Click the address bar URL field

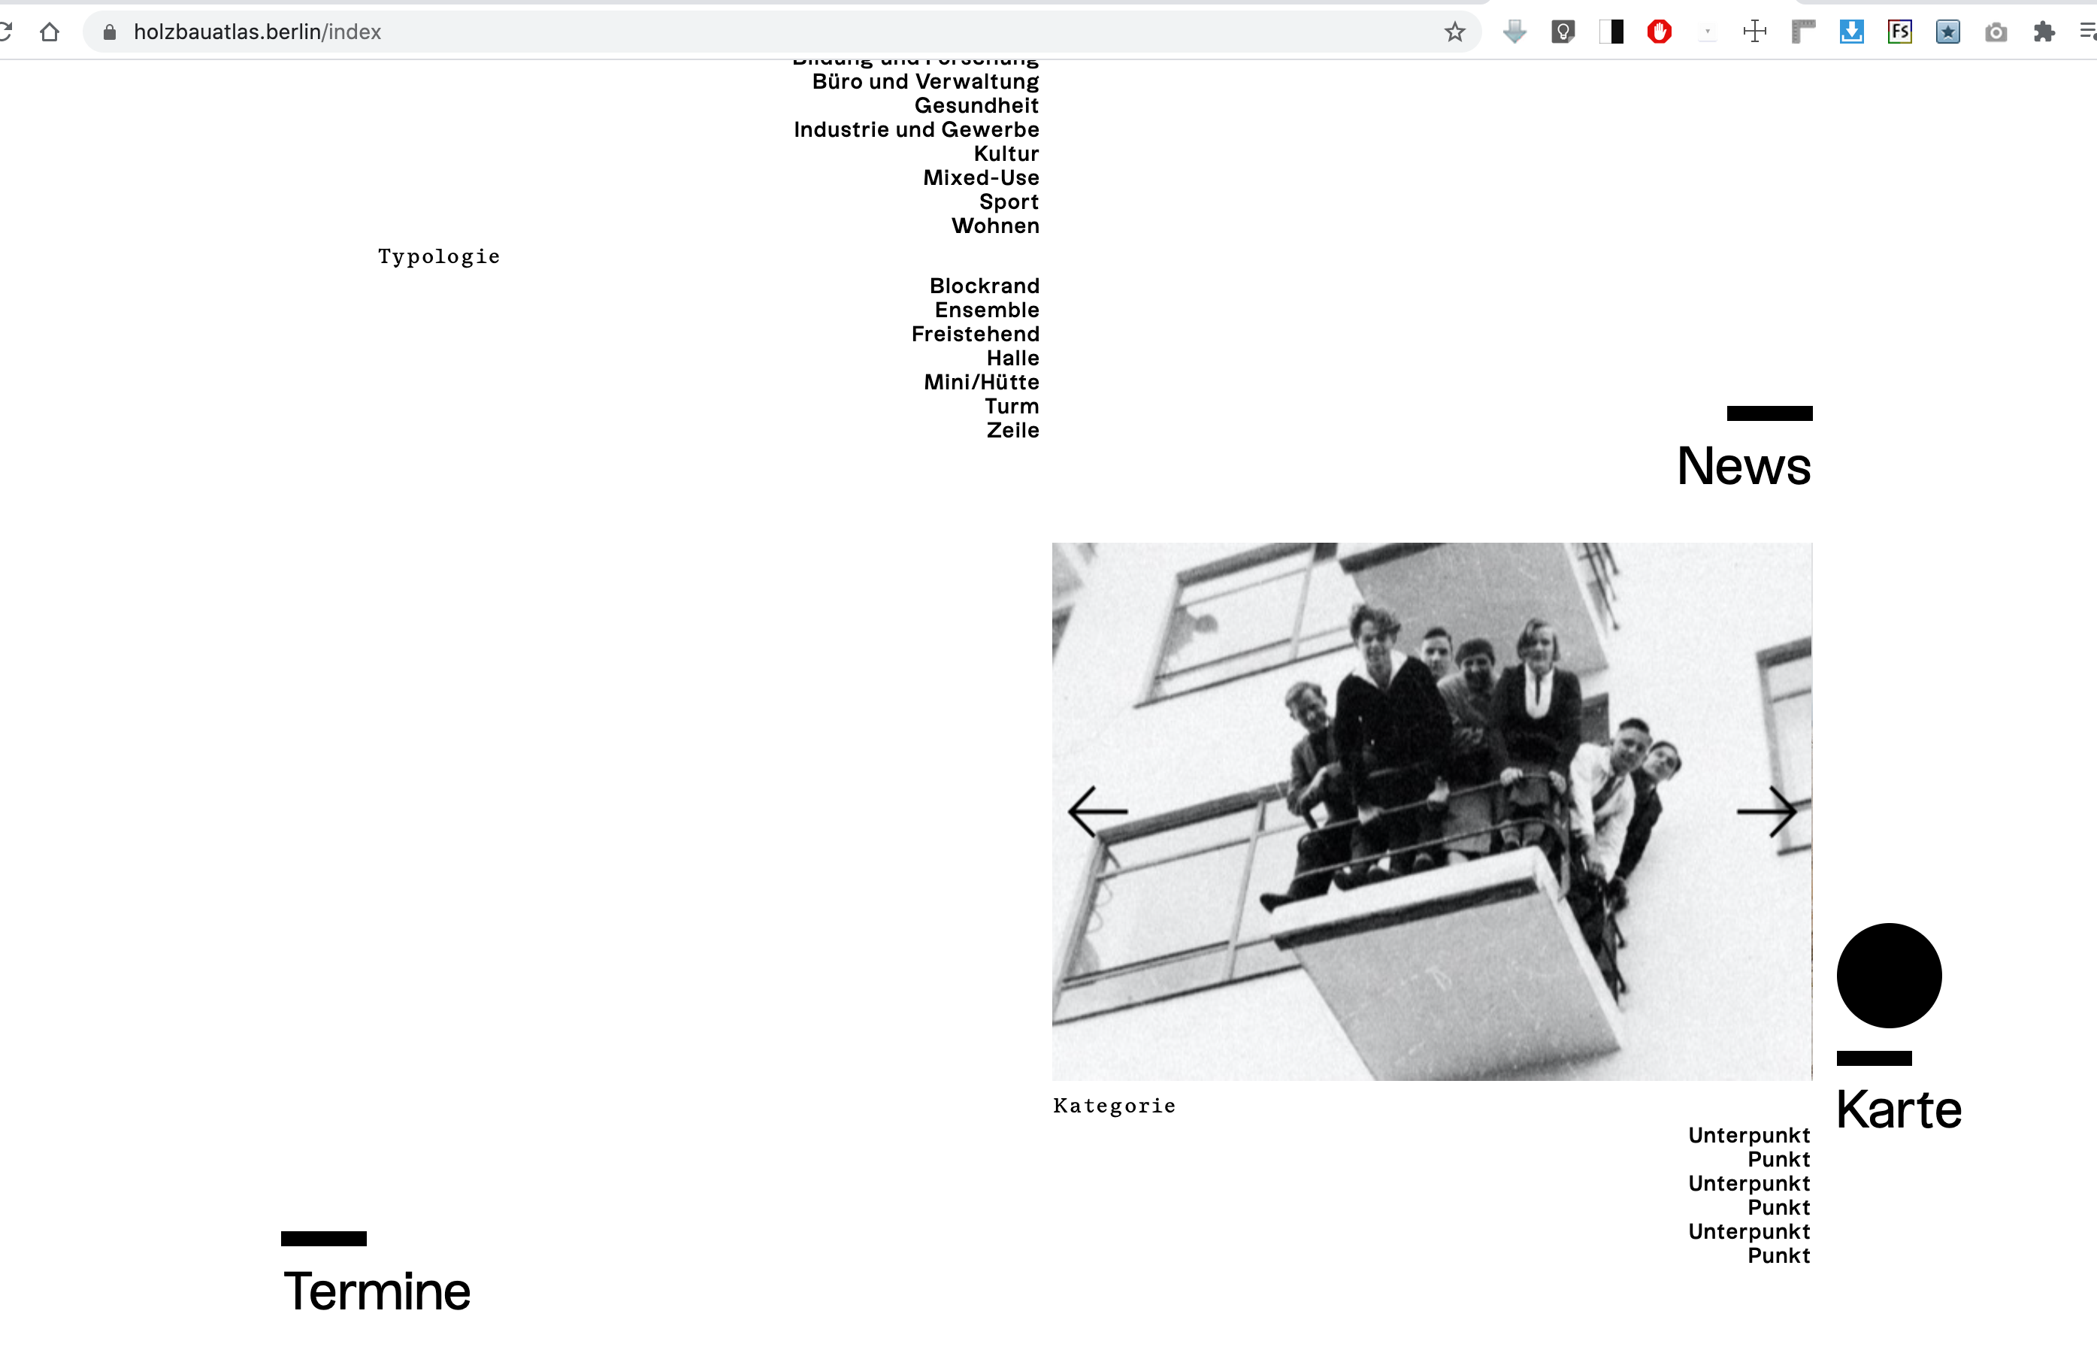click(700, 32)
